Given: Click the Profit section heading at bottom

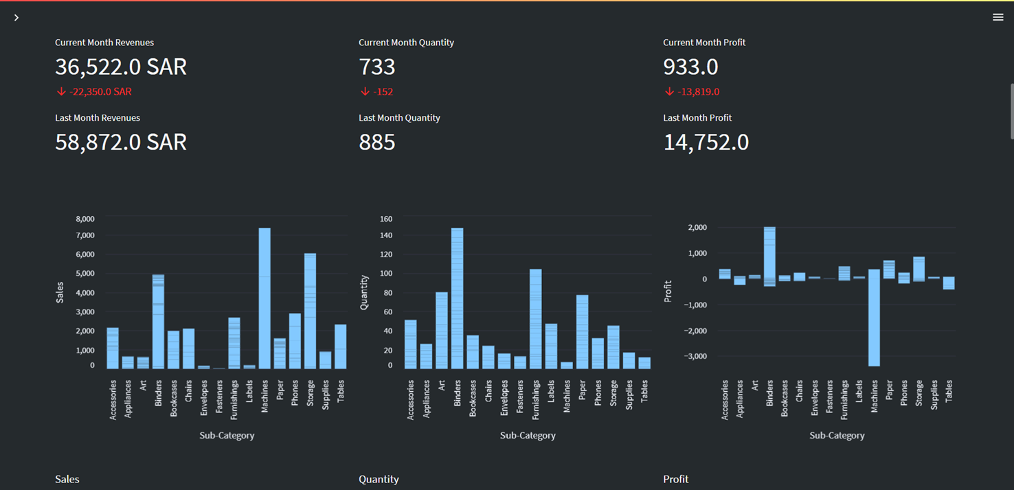Looking at the screenshot, I should 675,479.
